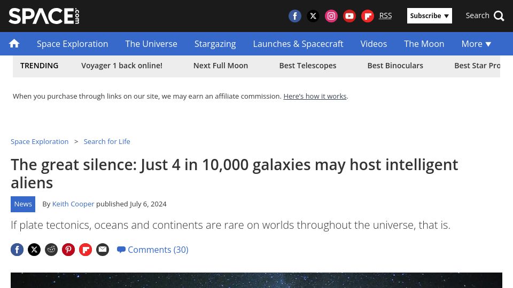Open Space.com Flipboard icon in header

(x=368, y=15)
